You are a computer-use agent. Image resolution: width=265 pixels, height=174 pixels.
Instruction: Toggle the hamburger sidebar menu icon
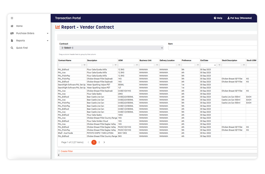click(12, 18)
